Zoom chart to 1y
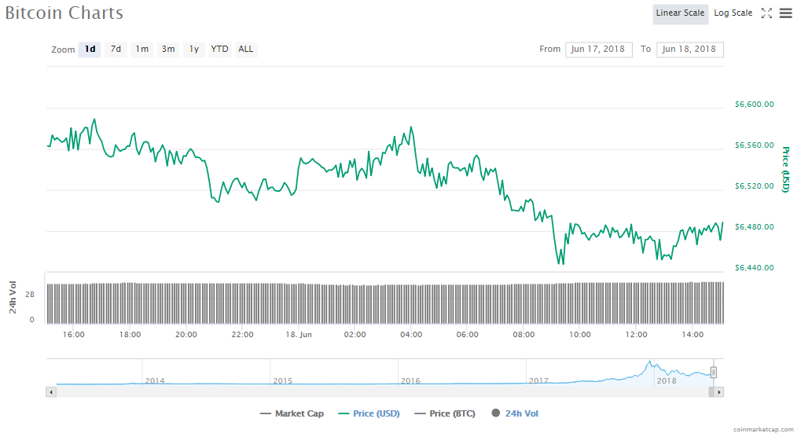The height and width of the screenshot is (437, 801). pos(194,50)
